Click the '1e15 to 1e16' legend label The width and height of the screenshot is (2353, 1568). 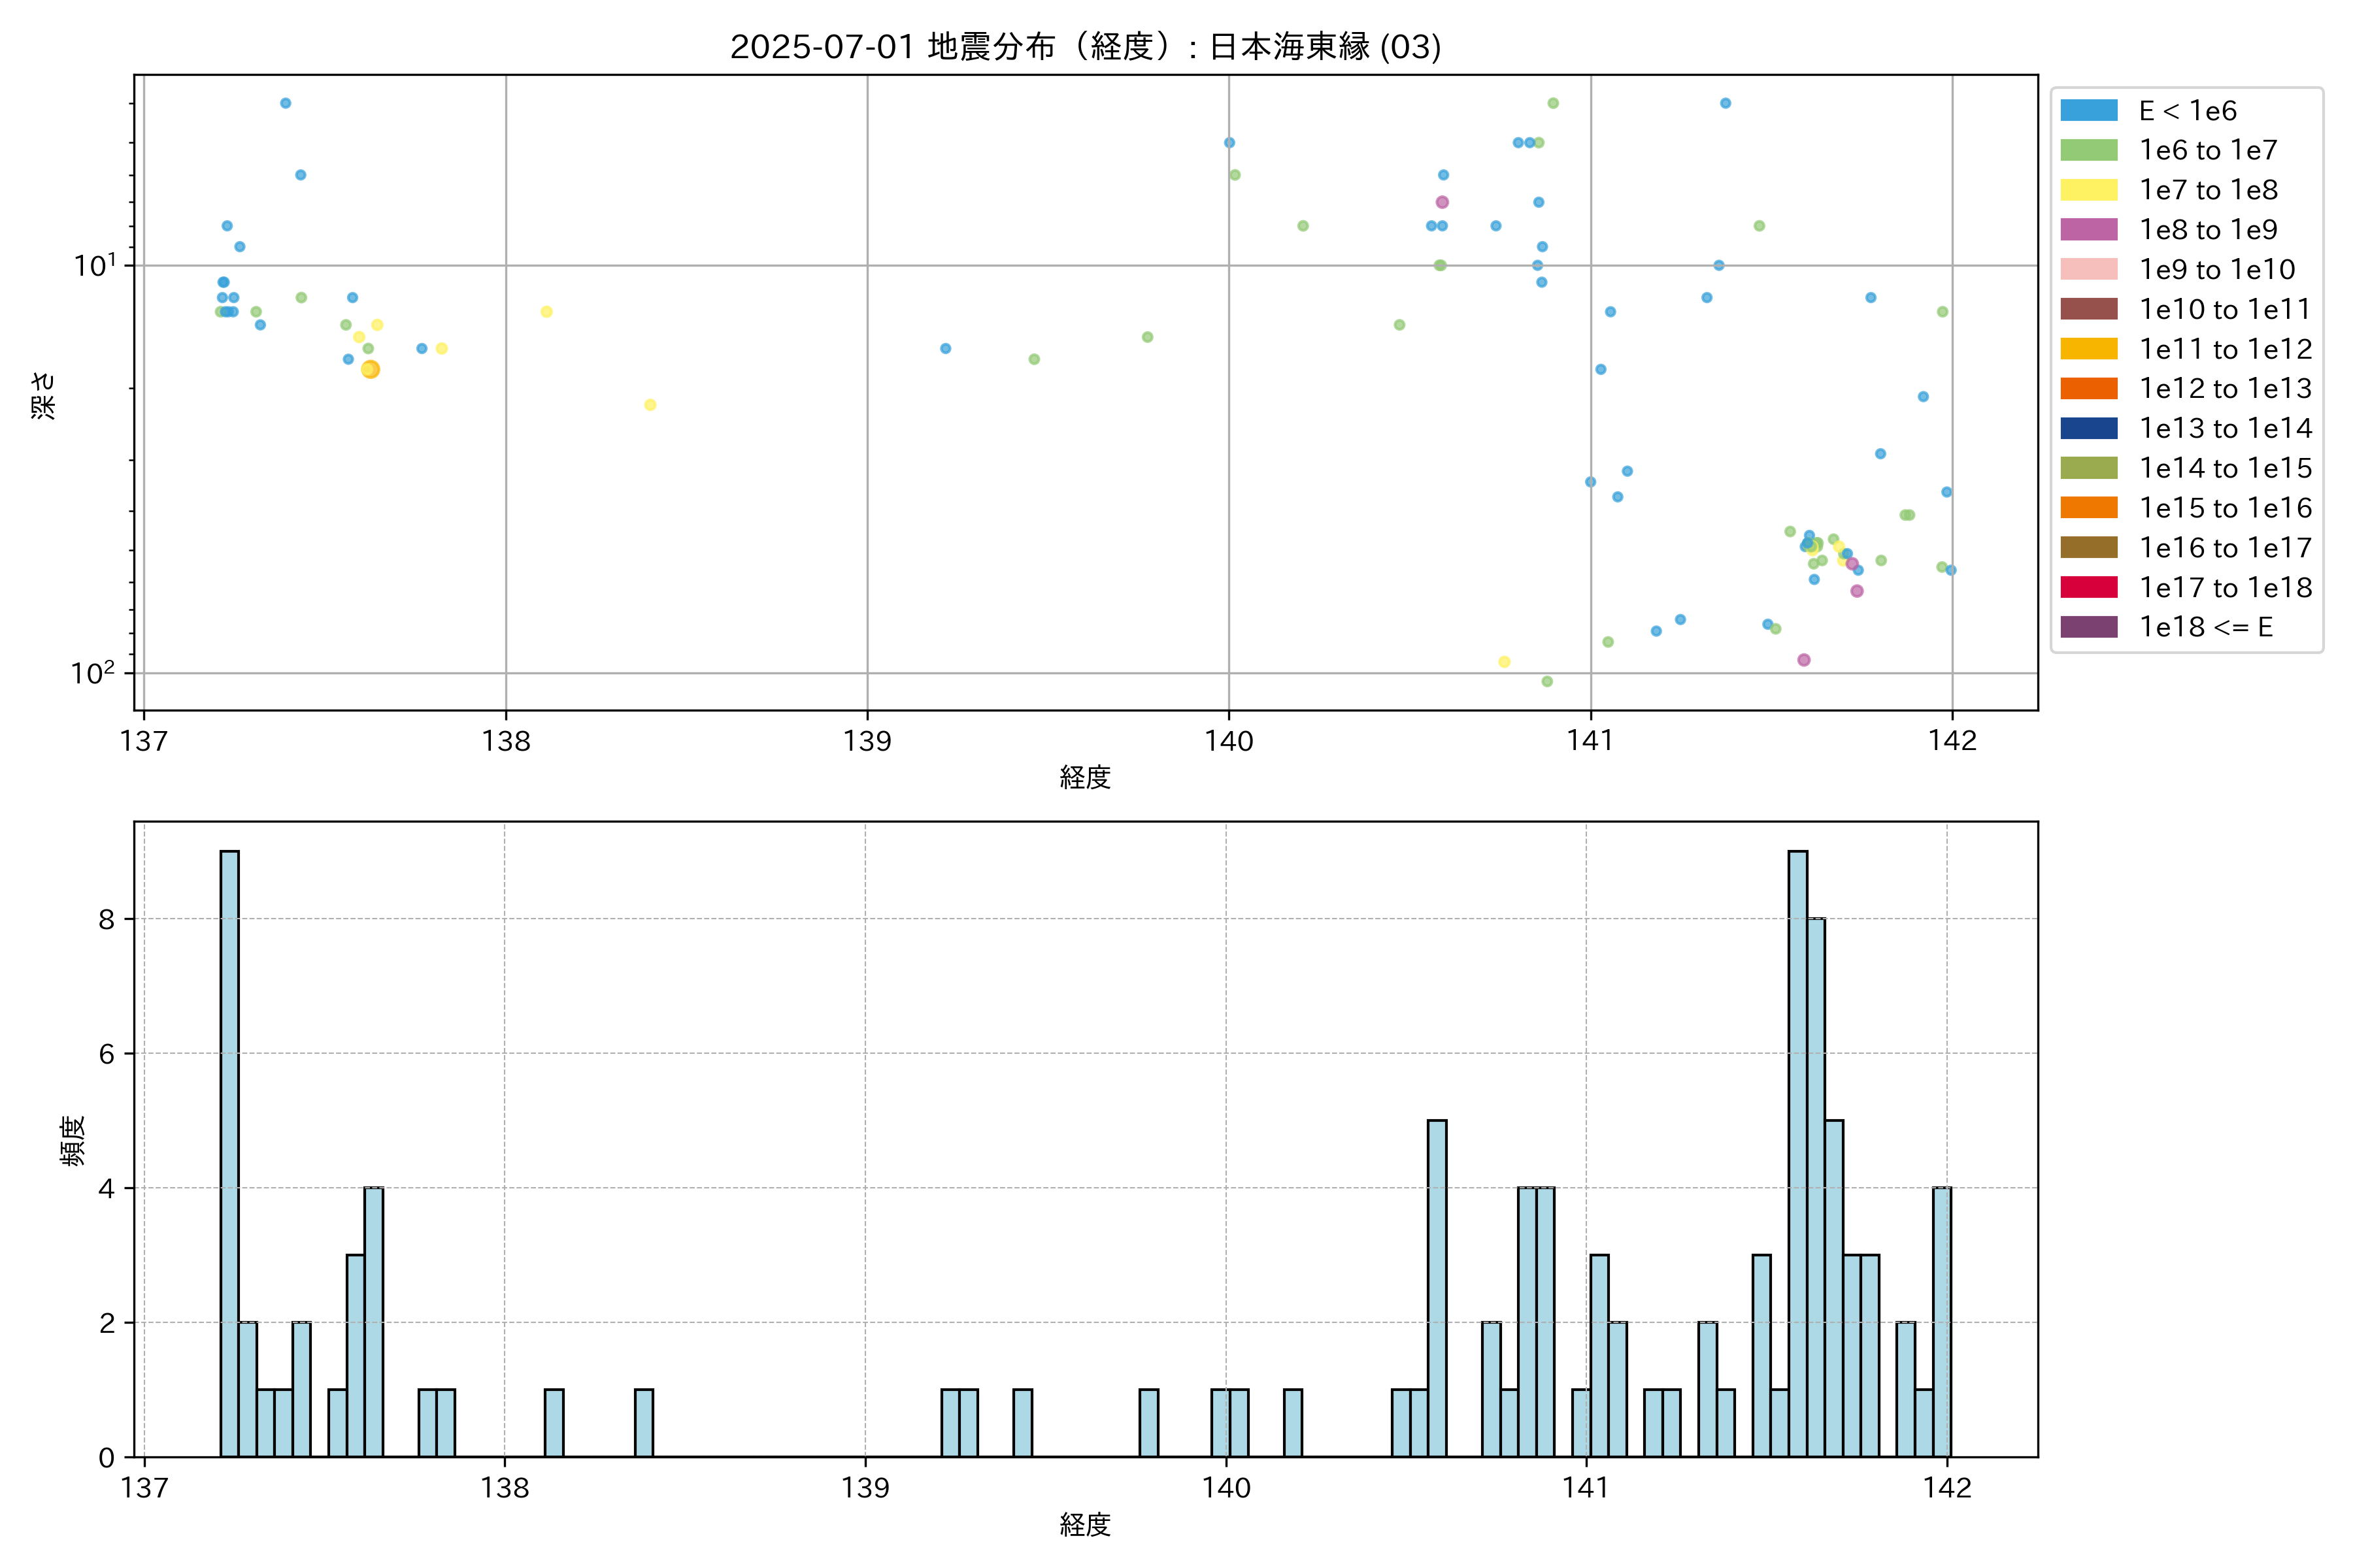[x=2225, y=508]
